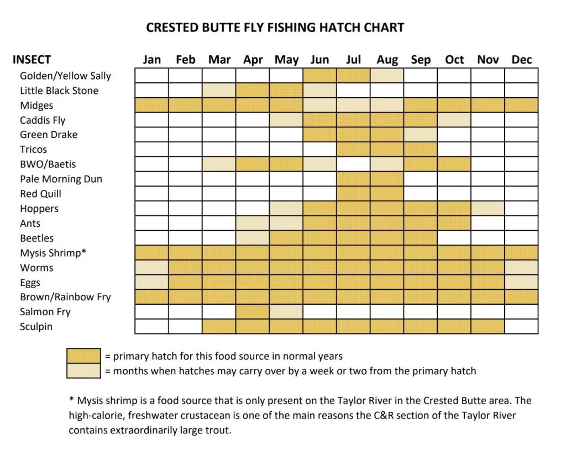Viewport: 566px width, 451px height.
Task: Select the Green Drake row label
Action: (49, 135)
